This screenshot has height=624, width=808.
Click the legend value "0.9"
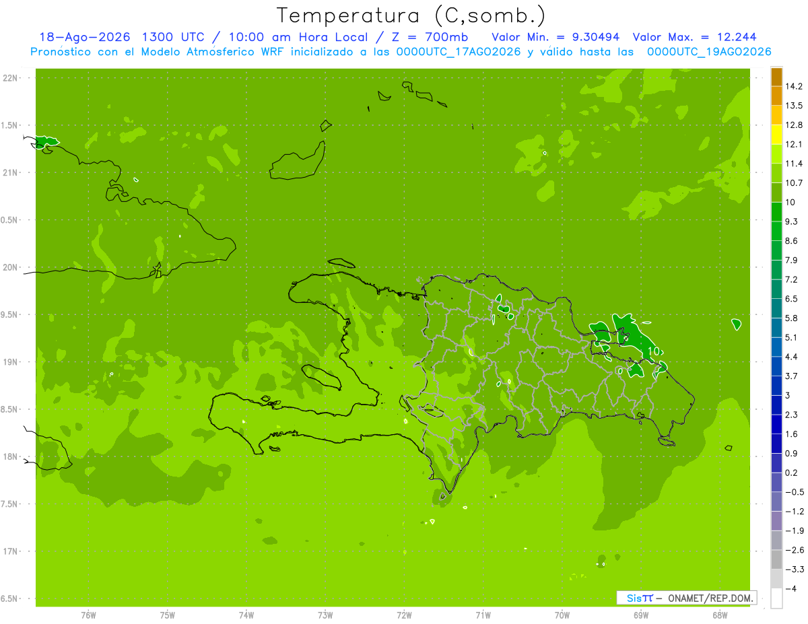(791, 453)
